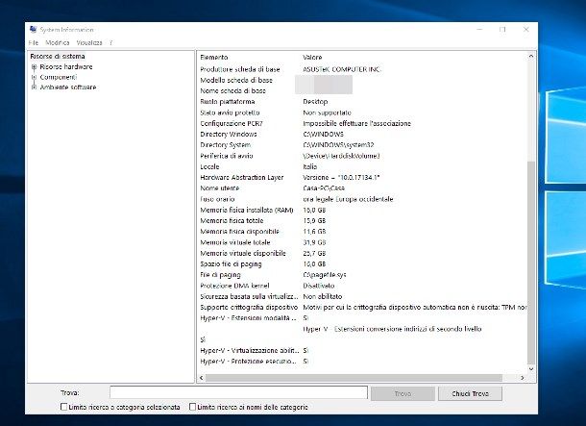The width and height of the screenshot is (586, 426).
Task: Select Risorse di sistema in the tree
Action: coord(58,57)
